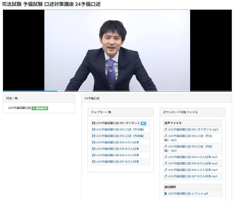Click music note icon for 006-Aさん刑事.mp3
The height and width of the screenshot is (201, 234).
166,170
